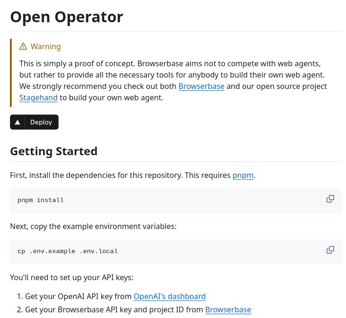Copy the cp .env.example command
Image resolution: width=346 pixels, height=318 pixels.
tap(330, 250)
